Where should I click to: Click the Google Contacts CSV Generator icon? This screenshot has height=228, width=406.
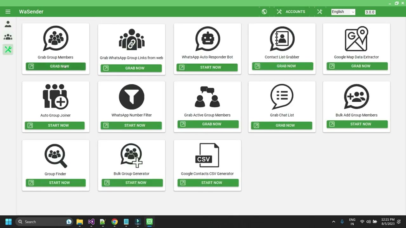207,155
